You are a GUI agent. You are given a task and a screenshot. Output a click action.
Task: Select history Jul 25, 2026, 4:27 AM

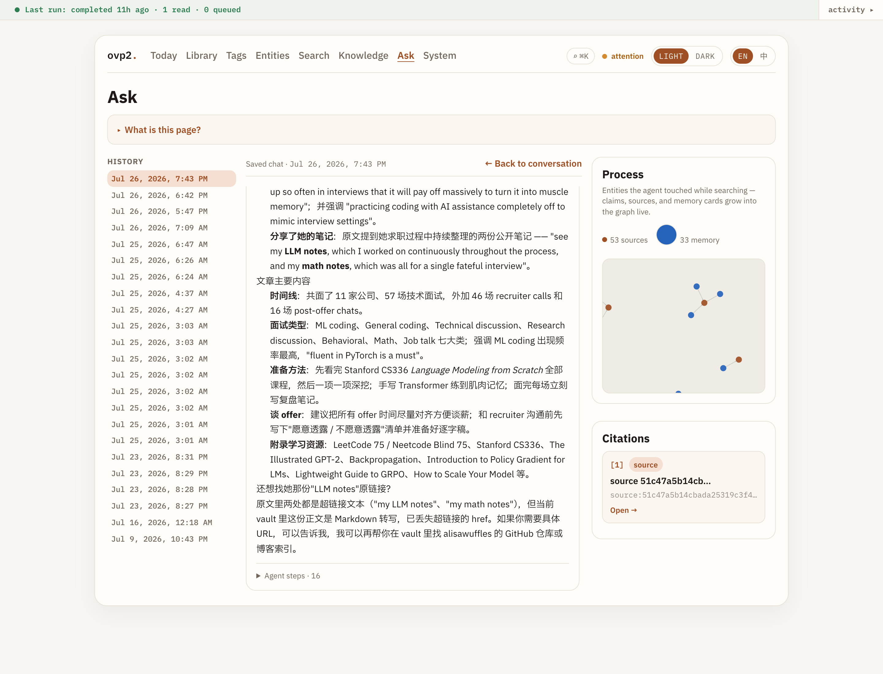click(171, 310)
